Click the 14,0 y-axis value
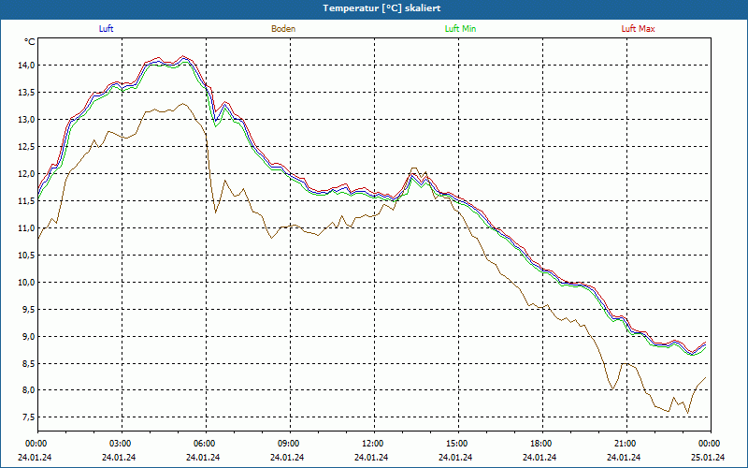748x468 pixels. (26, 65)
